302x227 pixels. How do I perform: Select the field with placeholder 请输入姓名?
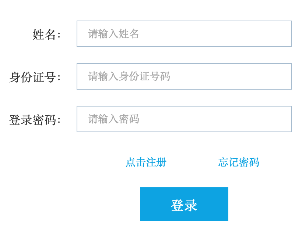(x=184, y=34)
